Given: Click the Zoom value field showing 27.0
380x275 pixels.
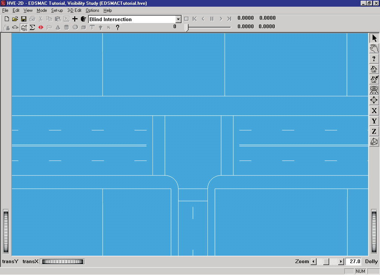Looking at the screenshot, I should 353,261.
